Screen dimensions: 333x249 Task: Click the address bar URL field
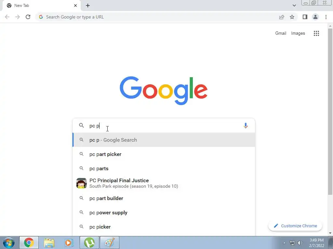[157, 17]
